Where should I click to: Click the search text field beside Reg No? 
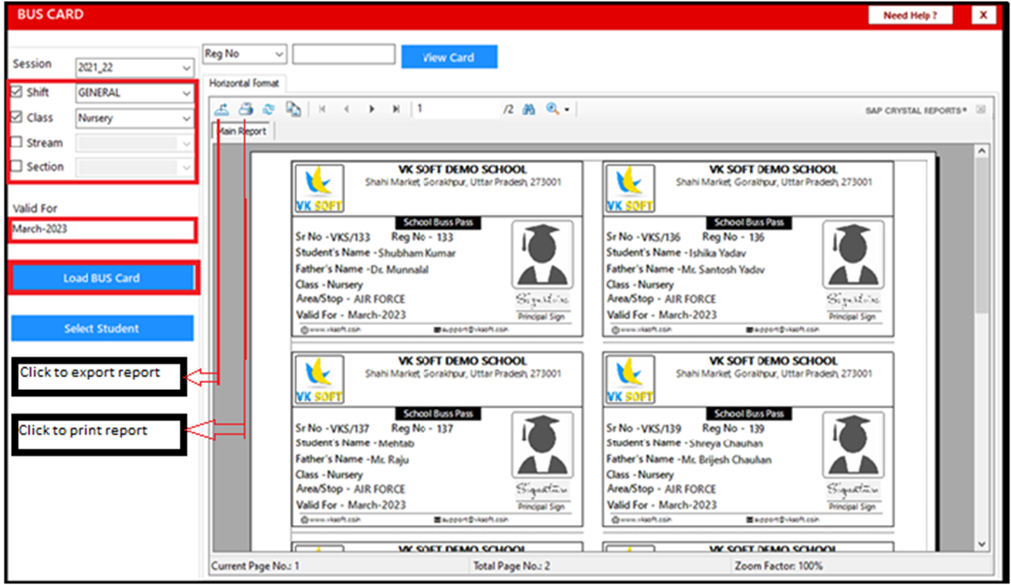(344, 54)
